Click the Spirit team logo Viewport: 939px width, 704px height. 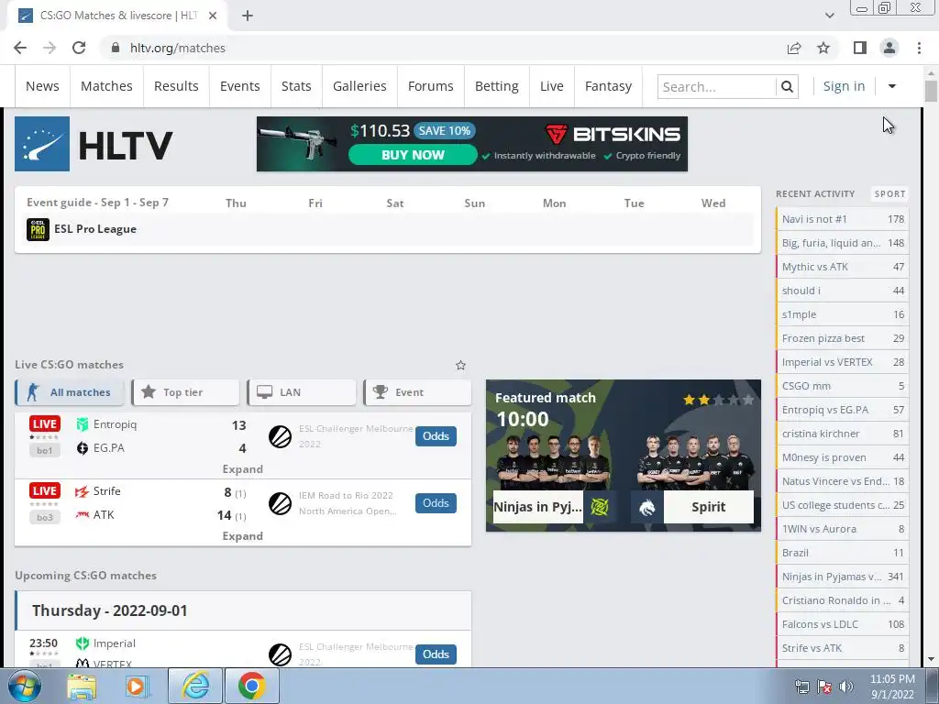[646, 507]
